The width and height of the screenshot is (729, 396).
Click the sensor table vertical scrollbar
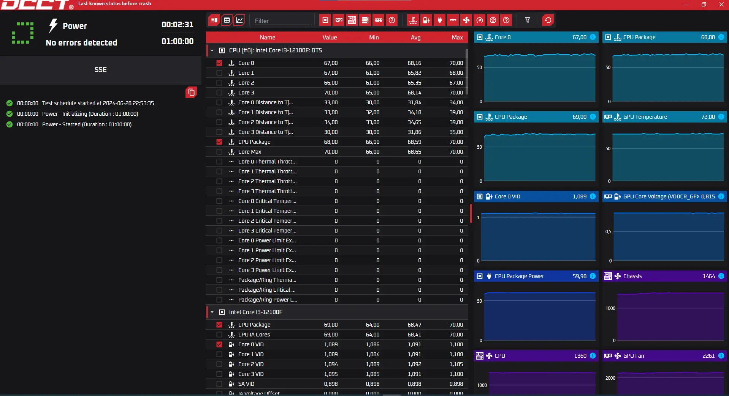click(467, 71)
